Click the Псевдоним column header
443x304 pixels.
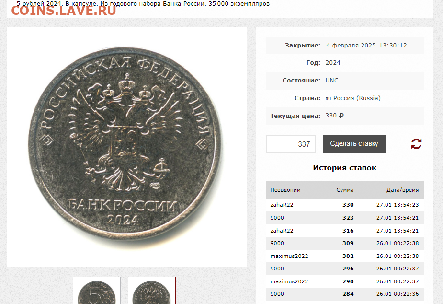(285, 190)
